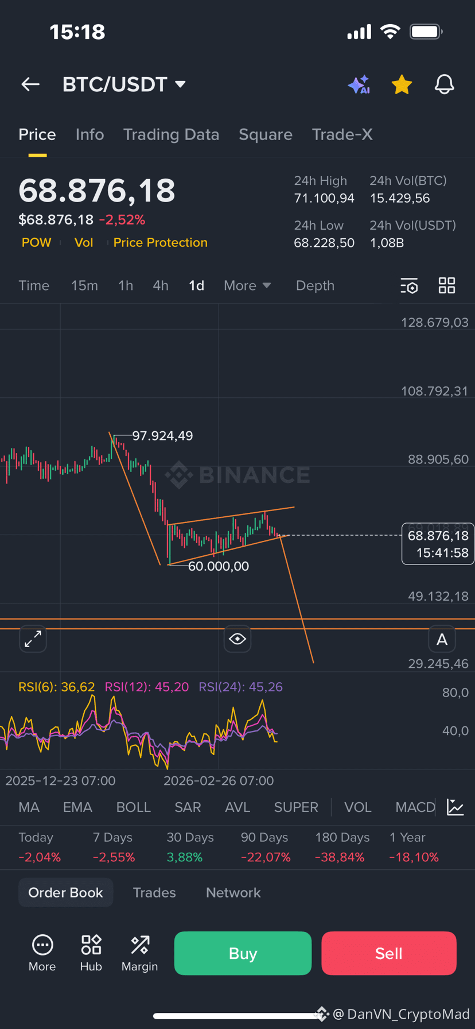Viewport: 475px width, 1029px height.
Task: Open the AI sparkle assistant icon
Action: point(359,84)
